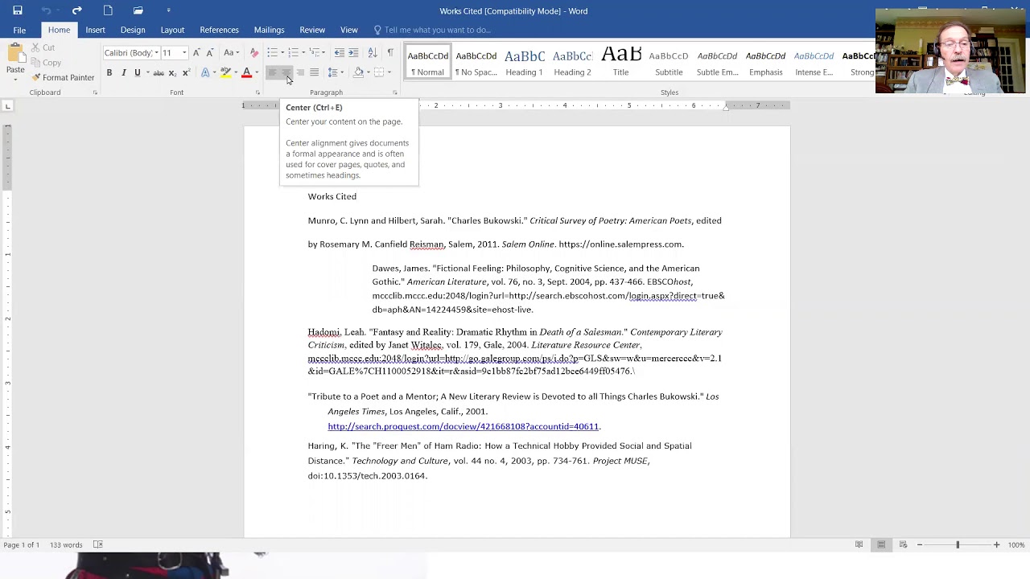This screenshot has width=1030, height=579.
Task: Zoom in with plus button
Action: click(996, 544)
